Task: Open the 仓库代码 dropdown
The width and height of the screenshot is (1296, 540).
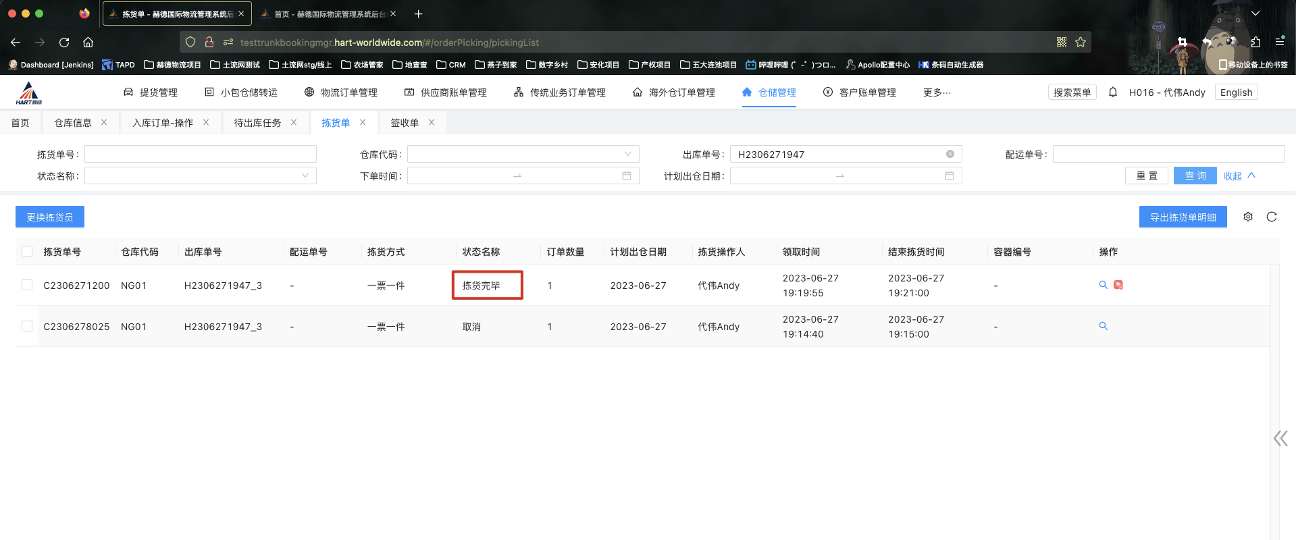Action: 523,155
